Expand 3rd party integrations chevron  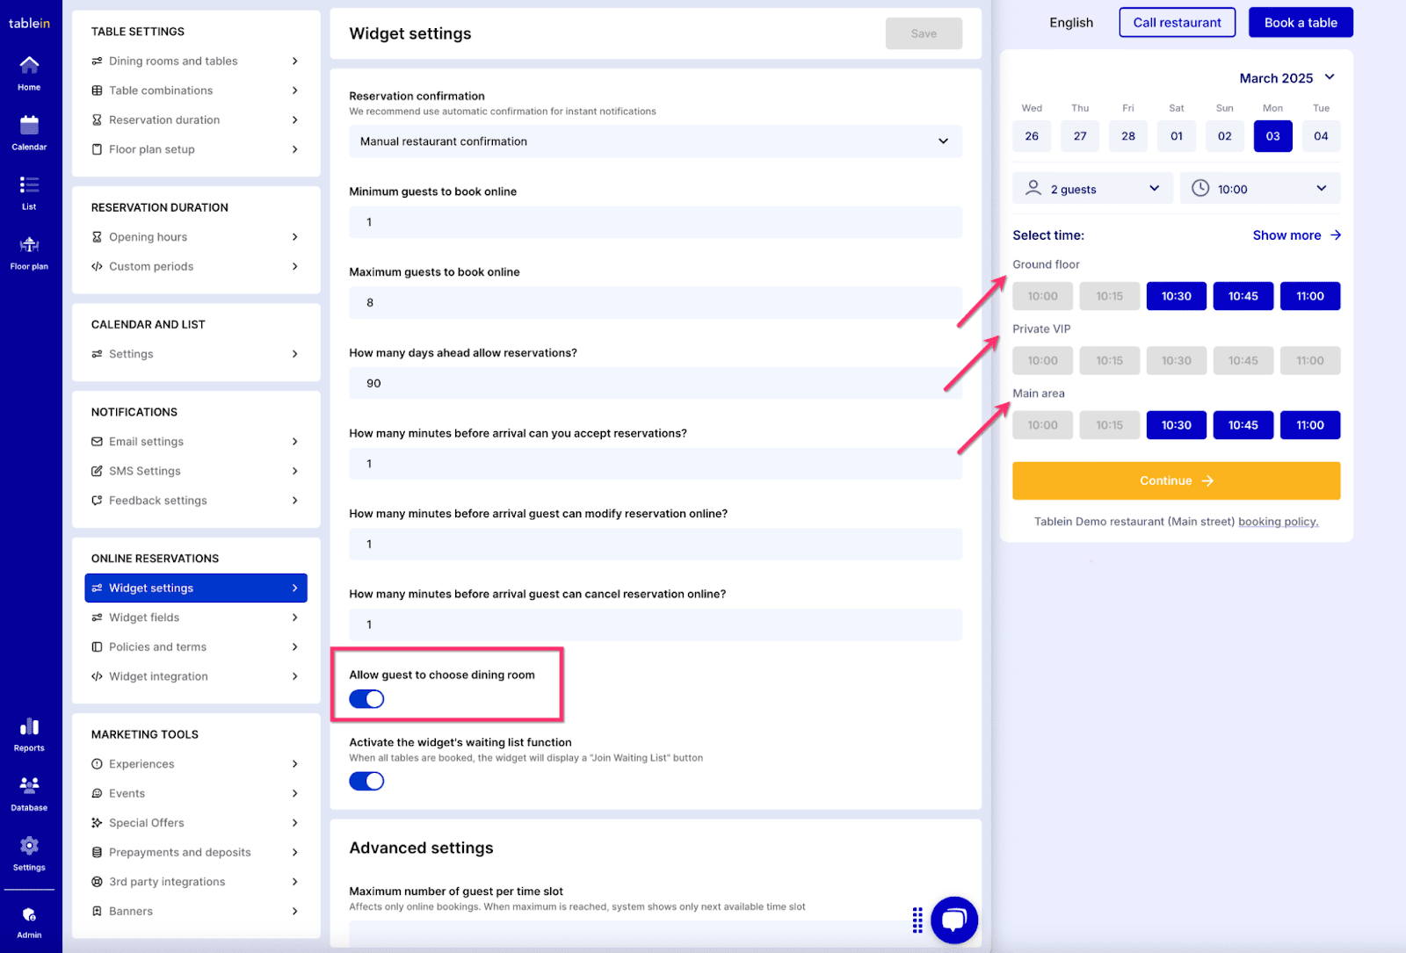click(294, 882)
